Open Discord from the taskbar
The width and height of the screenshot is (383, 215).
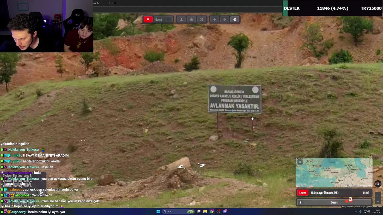(x=225, y=211)
